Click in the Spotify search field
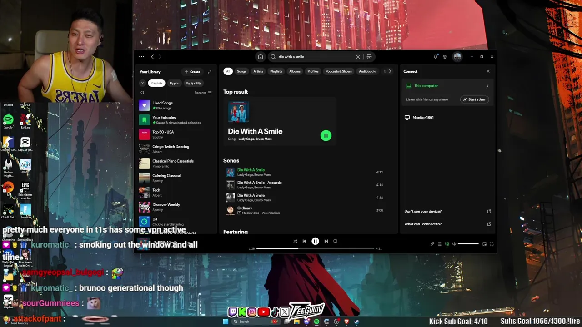 (314, 57)
